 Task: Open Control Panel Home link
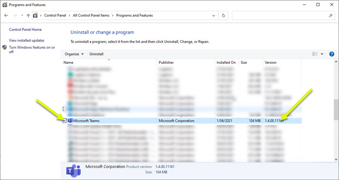(x=25, y=29)
